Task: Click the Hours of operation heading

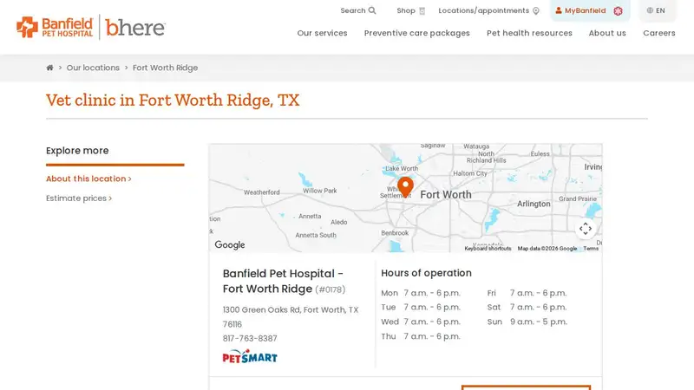Action: click(x=426, y=273)
